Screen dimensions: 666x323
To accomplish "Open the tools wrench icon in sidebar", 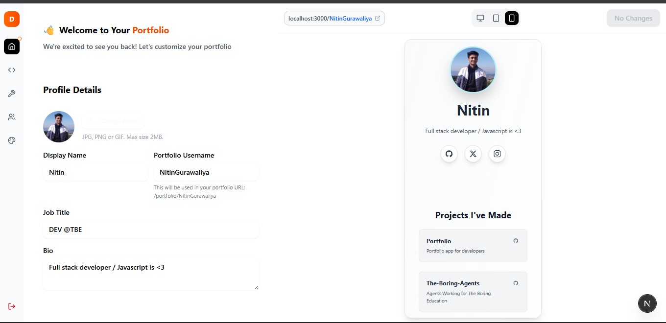I will point(11,93).
